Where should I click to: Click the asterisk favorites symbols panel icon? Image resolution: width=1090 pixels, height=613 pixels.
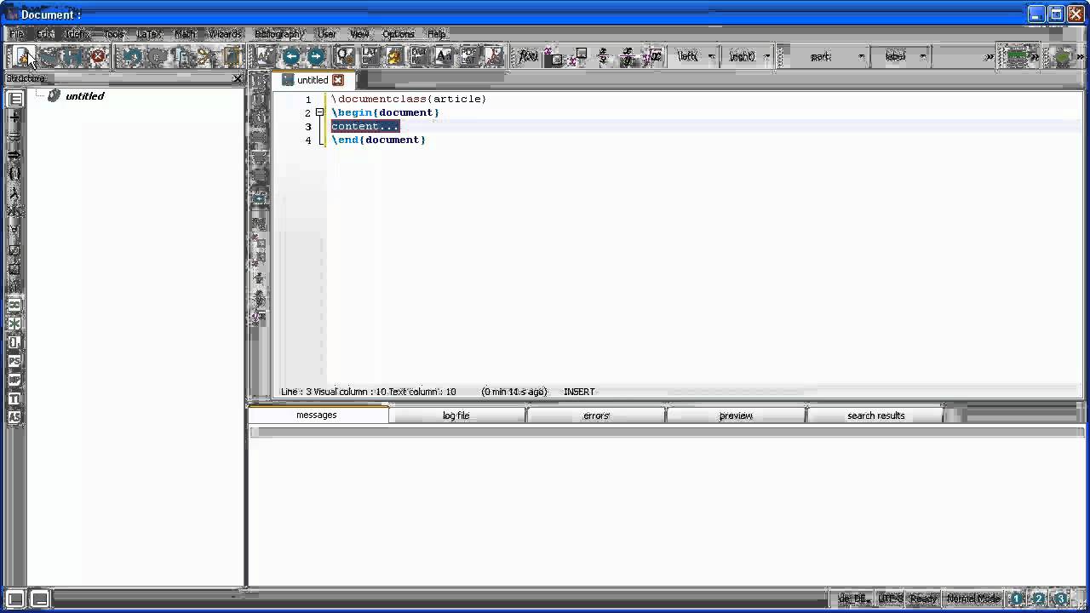click(14, 324)
